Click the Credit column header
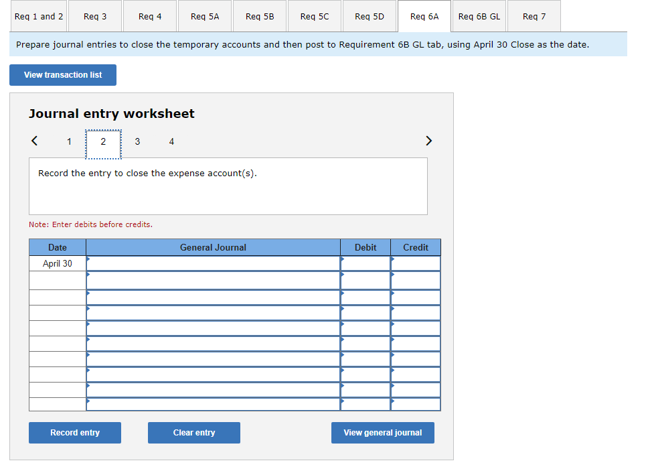Image resolution: width=648 pixels, height=475 pixels. coord(416,247)
